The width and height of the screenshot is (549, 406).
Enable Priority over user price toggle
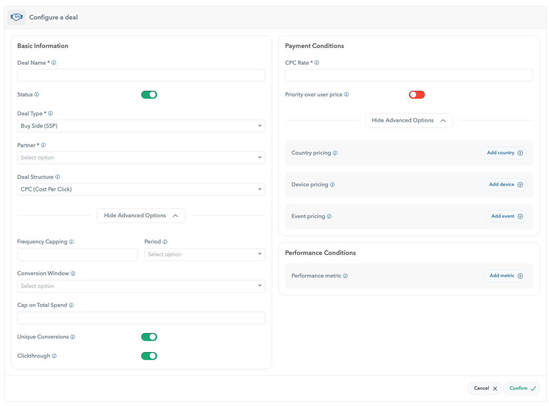[417, 95]
